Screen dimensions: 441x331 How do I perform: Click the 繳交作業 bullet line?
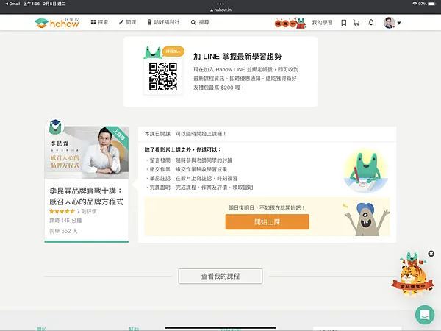point(186,169)
